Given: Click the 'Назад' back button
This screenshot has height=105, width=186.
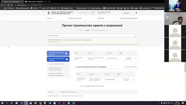Looking at the screenshot, I should pos(80,30).
